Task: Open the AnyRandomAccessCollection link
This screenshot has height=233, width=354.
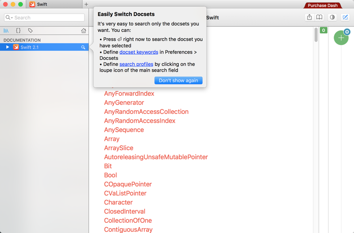Action: coord(146,112)
